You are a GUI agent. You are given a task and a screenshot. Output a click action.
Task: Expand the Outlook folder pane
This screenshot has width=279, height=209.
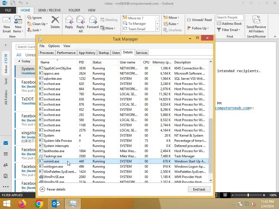pos(6,45)
